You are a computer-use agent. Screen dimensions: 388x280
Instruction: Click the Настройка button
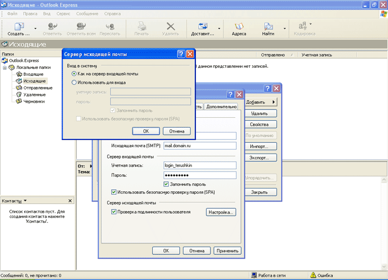click(221, 212)
